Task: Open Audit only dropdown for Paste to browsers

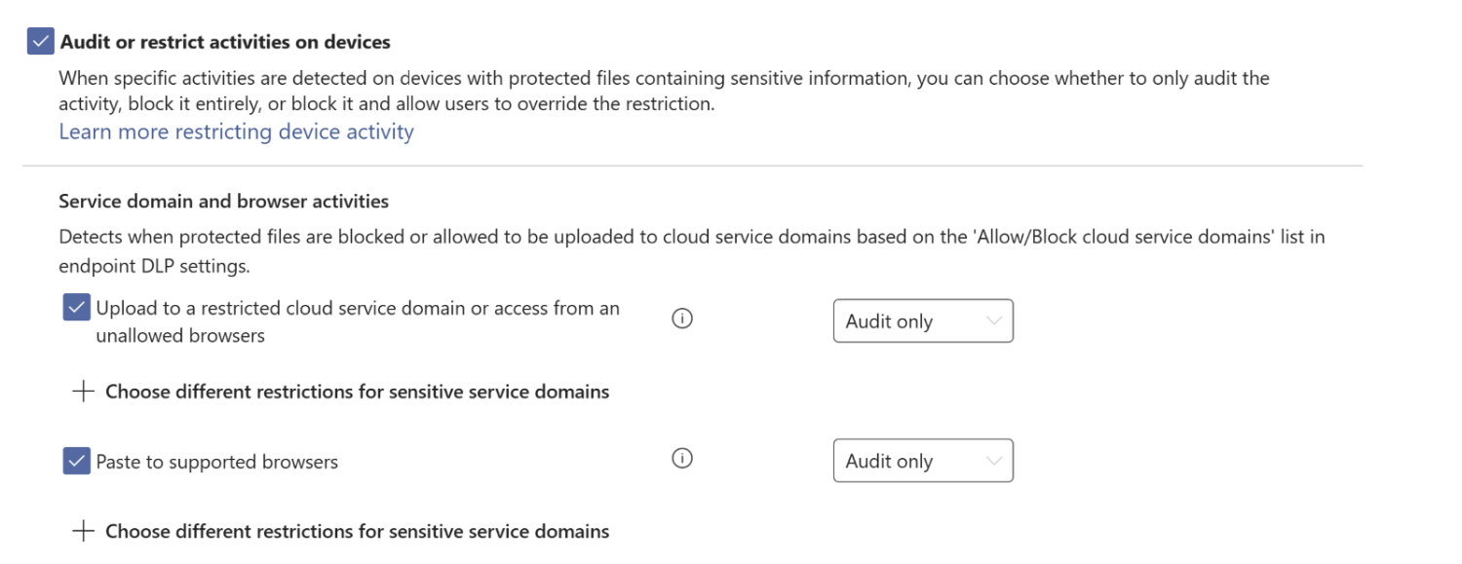Action: [923, 461]
